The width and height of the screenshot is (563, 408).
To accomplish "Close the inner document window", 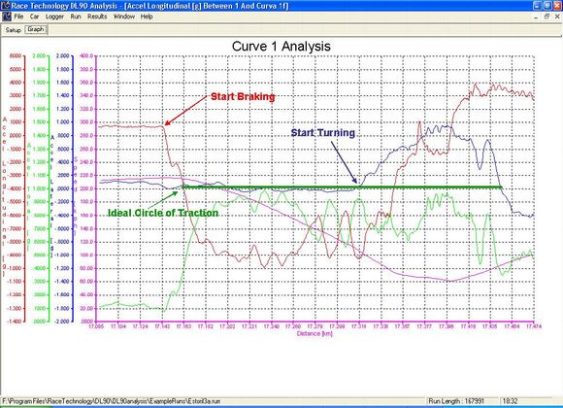I will [557, 17].
